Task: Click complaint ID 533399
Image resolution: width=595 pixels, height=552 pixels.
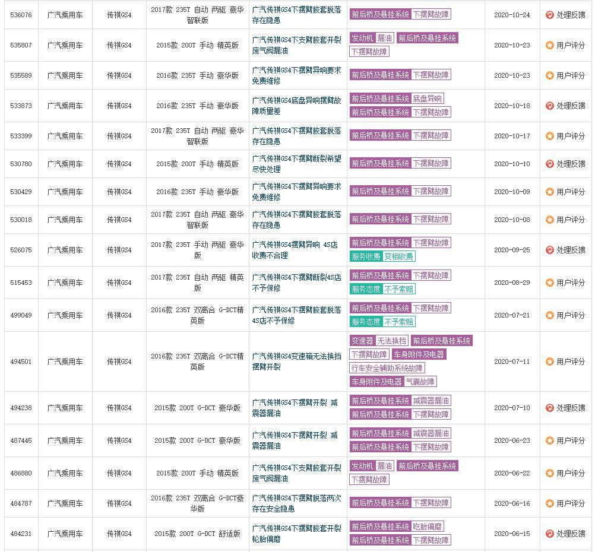Action: 21,136
